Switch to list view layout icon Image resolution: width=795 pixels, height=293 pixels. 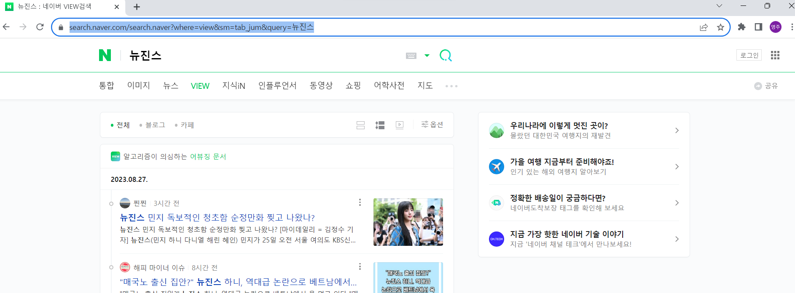pyautogui.click(x=380, y=125)
